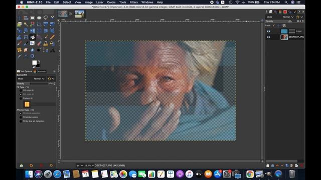Select the Eraser tool
This screenshot has height=180, width=321.
(x=39, y=43)
